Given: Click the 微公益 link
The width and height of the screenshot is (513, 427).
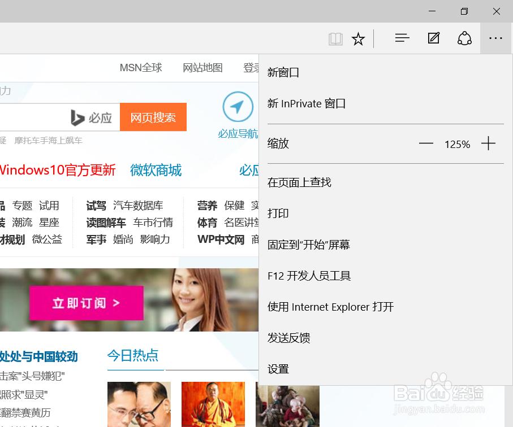Looking at the screenshot, I should coord(47,239).
